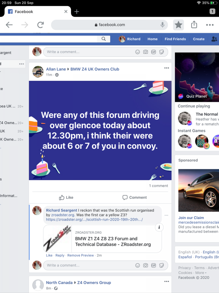Viewport: 219px width, 293px height.
Task: Attach photo in bottom comment box
Action: pos(146,266)
